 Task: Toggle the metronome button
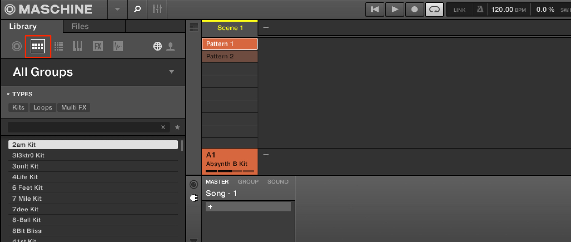pos(480,9)
